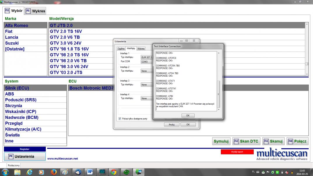Switch to the Interfejsy settings tab

(131, 48)
